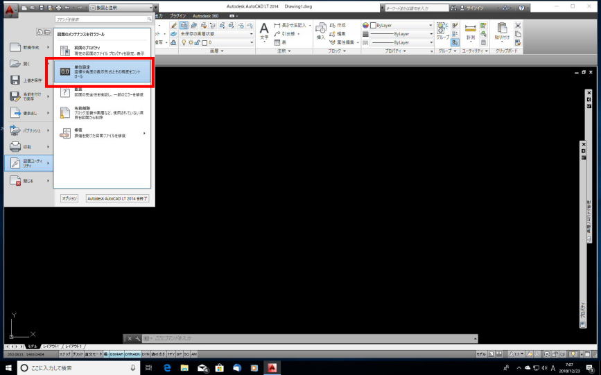
Task: Expand the 新規作成 submenu arrow
Action: tap(49, 47)
